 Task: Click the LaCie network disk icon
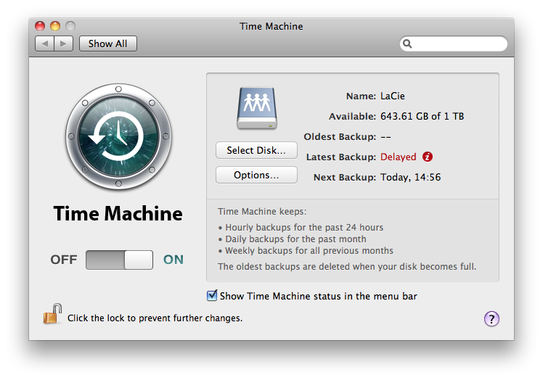pyautogui.click(x=257, y=108)
